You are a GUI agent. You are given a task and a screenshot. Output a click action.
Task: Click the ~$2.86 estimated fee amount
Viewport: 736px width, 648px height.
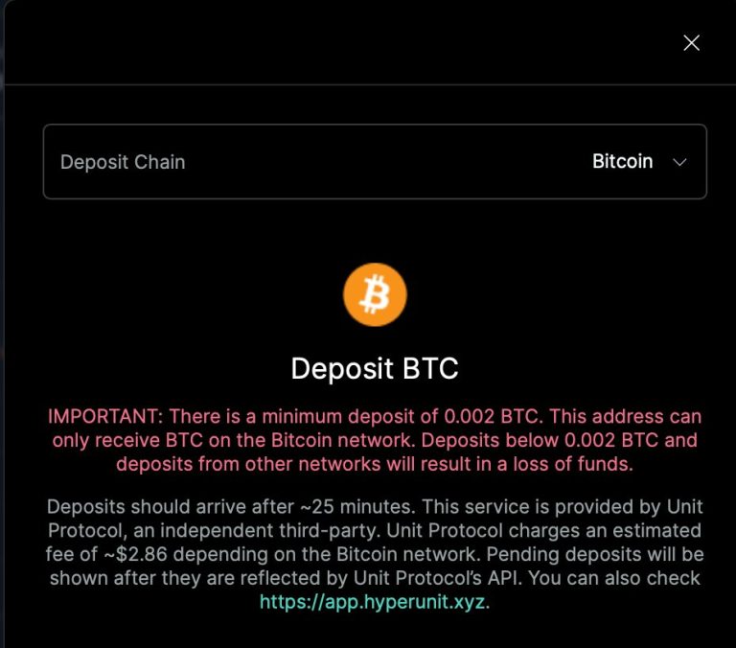point(135,555)
